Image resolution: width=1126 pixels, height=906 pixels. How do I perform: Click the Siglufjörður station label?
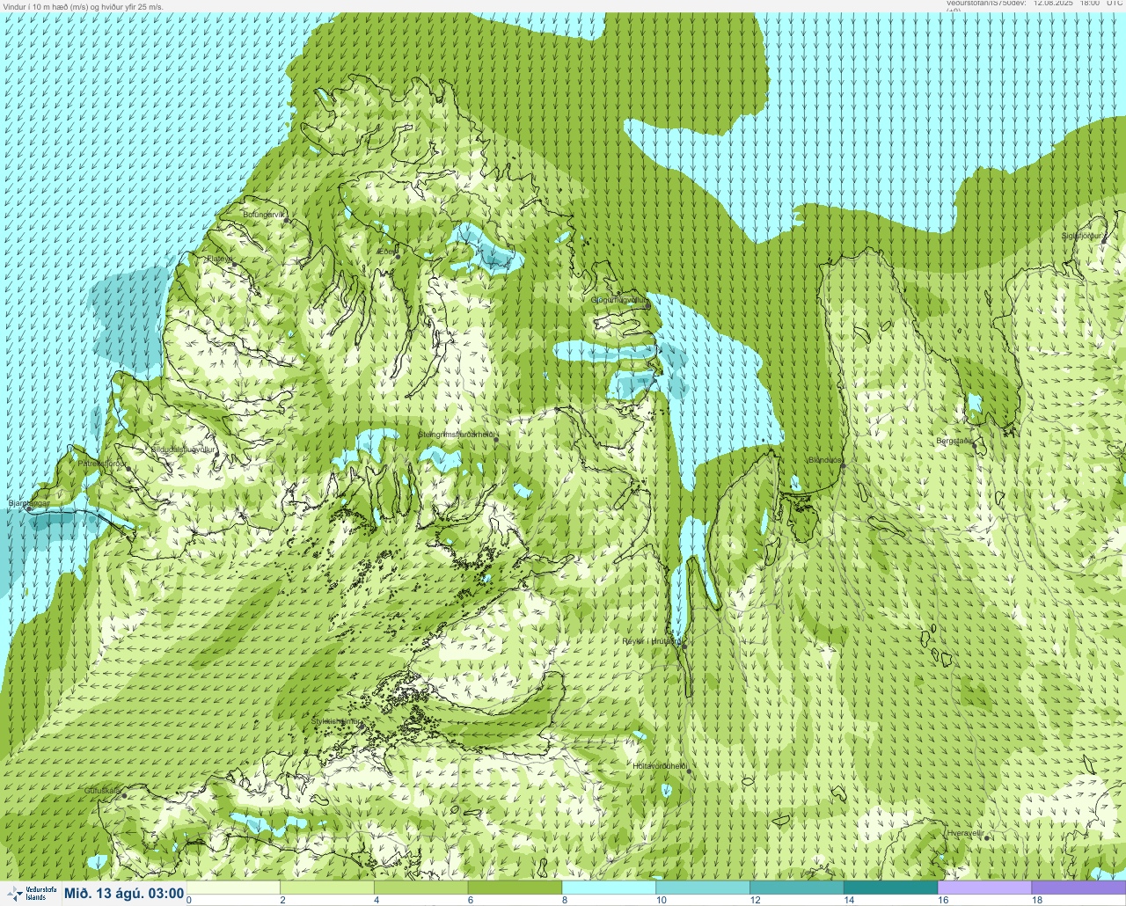click(1082, 236)
